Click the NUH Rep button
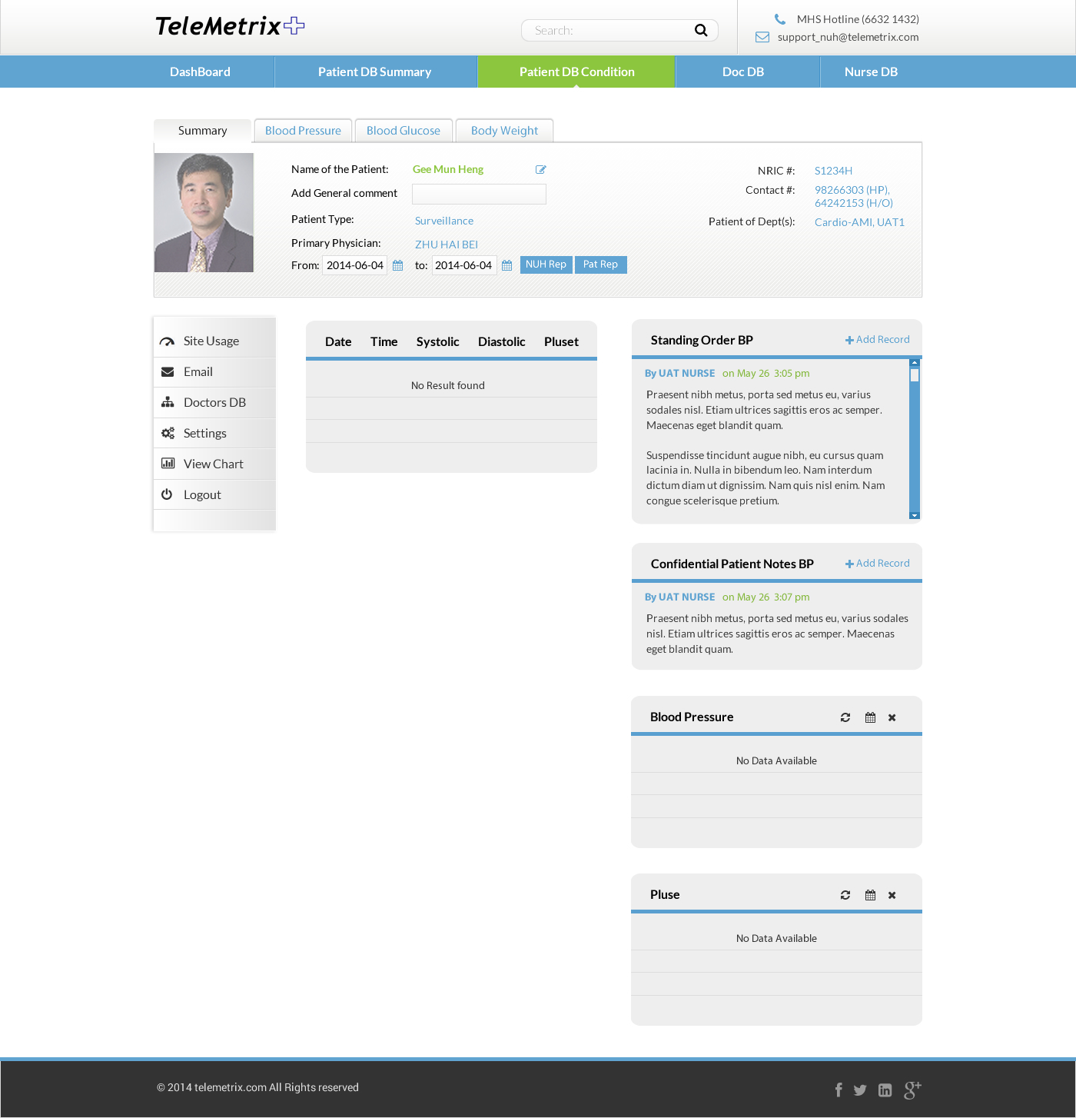 (546, 265)
